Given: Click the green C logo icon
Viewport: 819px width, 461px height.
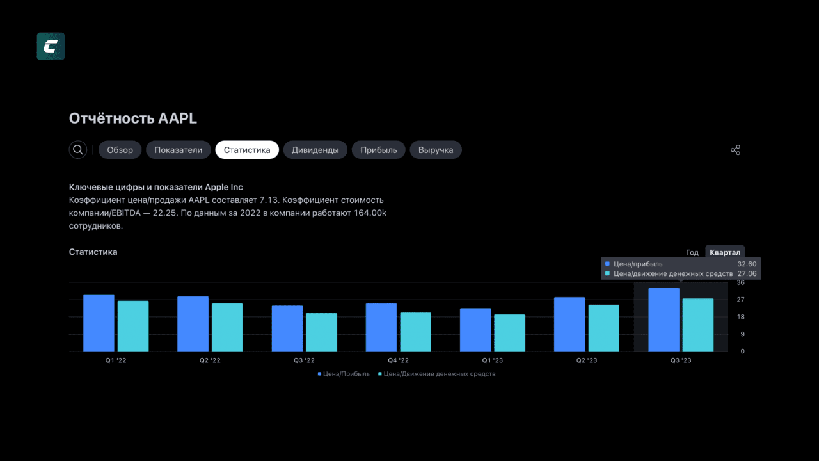Looking at the screenshot, I should pos(51,46).
